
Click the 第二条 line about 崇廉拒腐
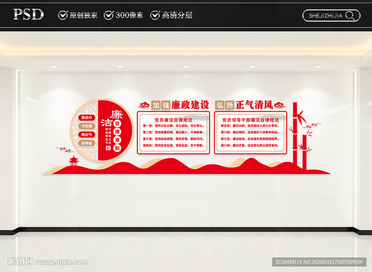[x=173, y=132]
